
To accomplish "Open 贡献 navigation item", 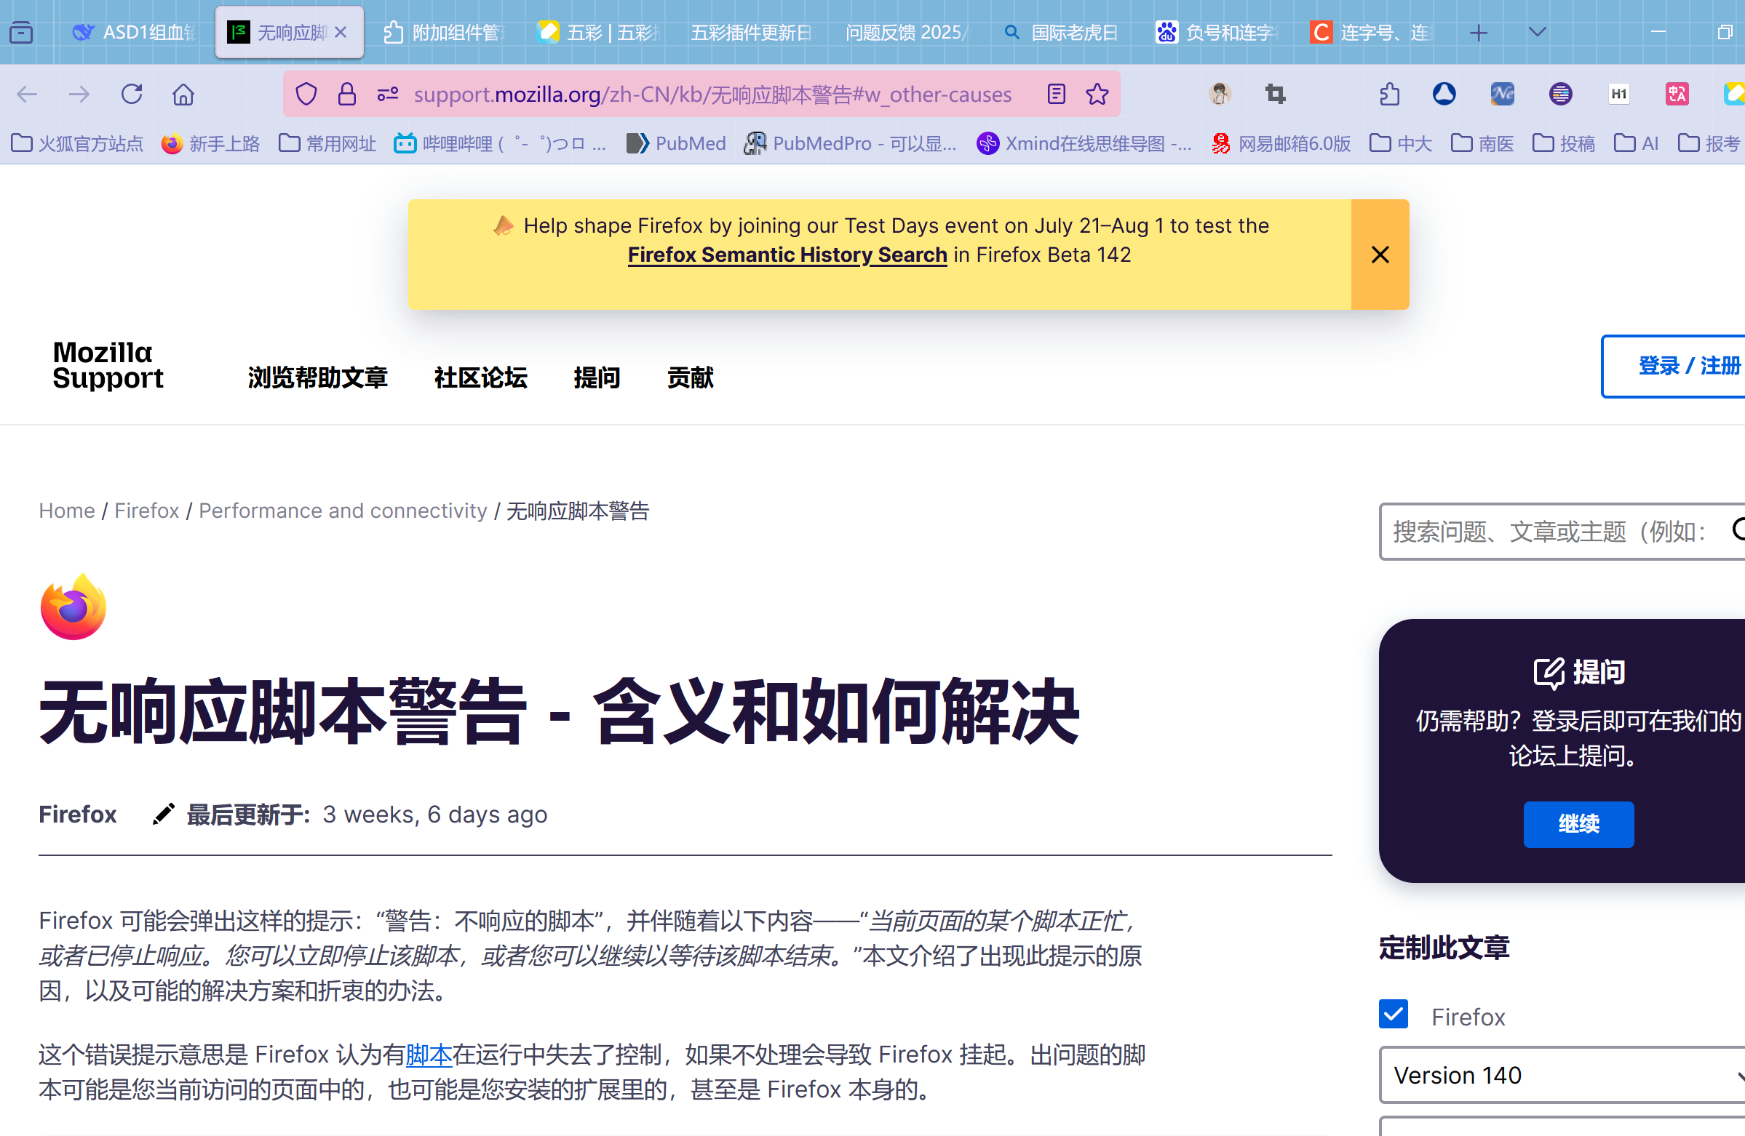I will [690, 377].
